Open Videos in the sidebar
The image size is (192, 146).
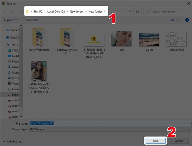tap(13, 84)
